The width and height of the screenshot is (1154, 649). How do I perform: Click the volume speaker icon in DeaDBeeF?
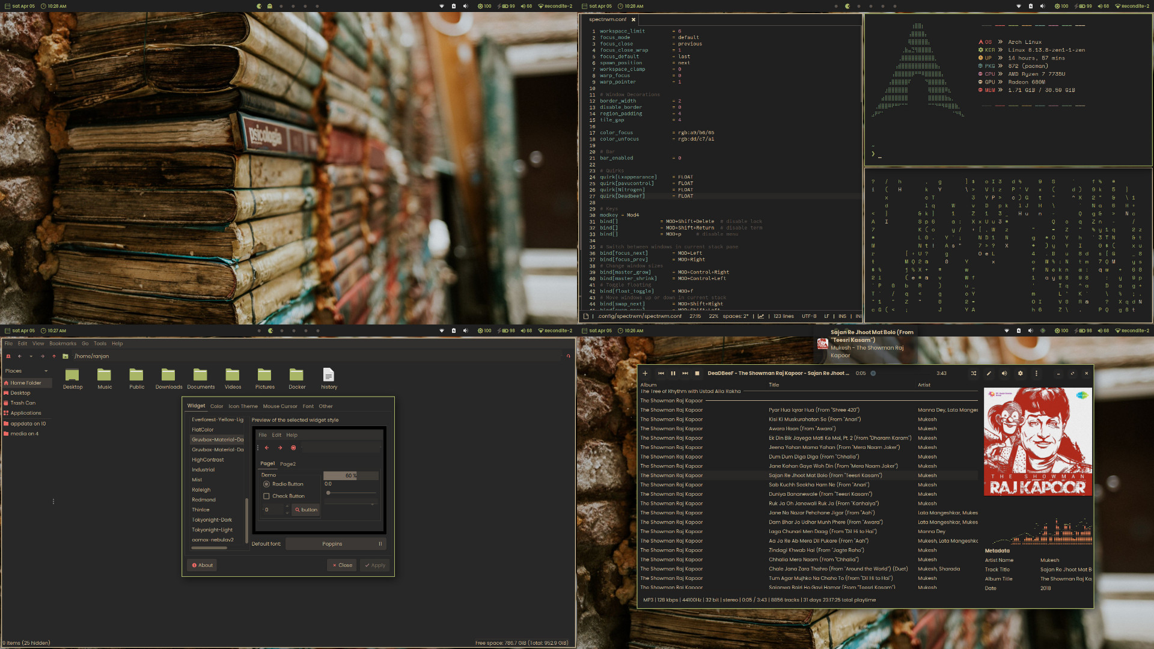click(x=1004, y=373)
